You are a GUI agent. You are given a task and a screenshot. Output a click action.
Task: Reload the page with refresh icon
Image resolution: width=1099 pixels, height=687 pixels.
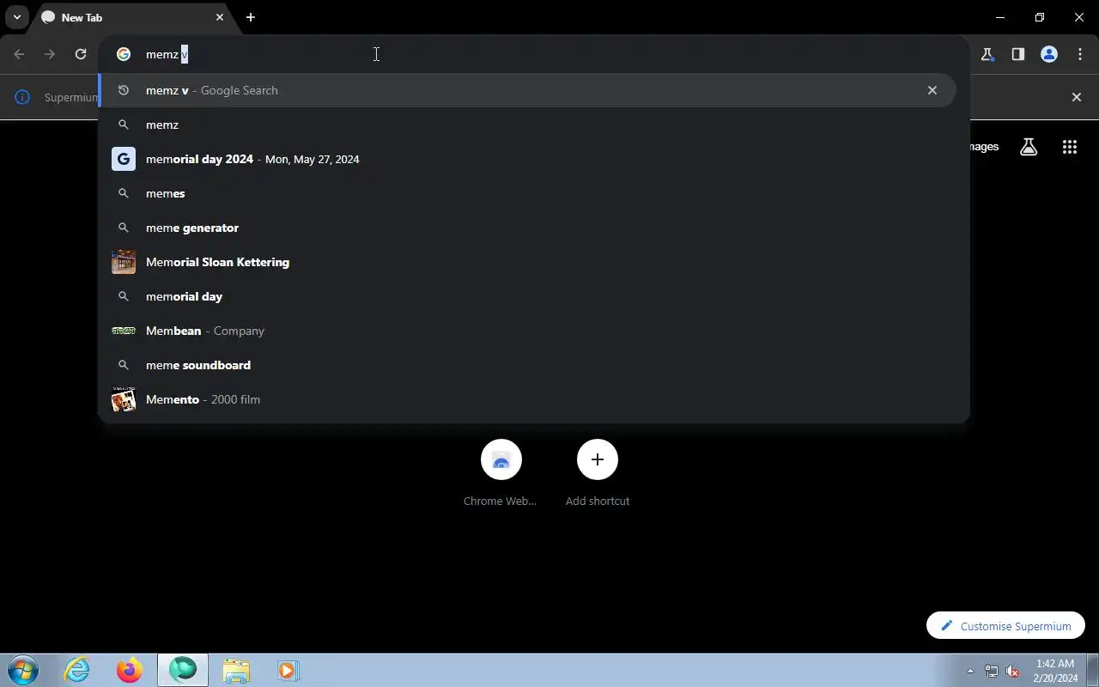coord(81,54)
